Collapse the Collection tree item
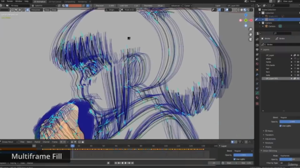 click(260, 13)
